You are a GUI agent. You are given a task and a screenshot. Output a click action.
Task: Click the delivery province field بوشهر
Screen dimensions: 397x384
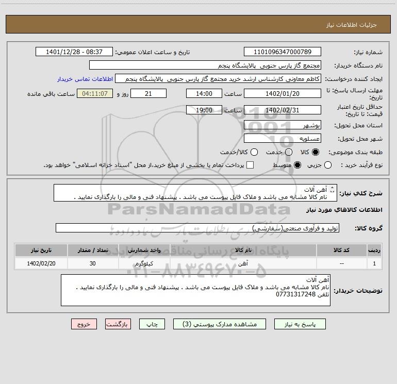coord(283,125)
